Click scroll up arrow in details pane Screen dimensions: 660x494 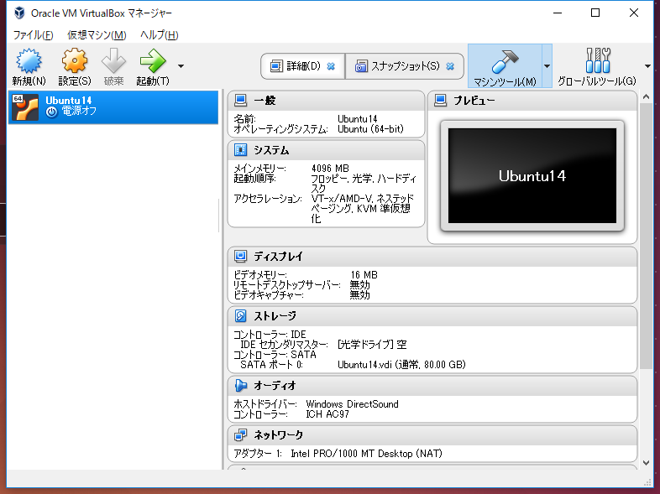coord(647,97)
